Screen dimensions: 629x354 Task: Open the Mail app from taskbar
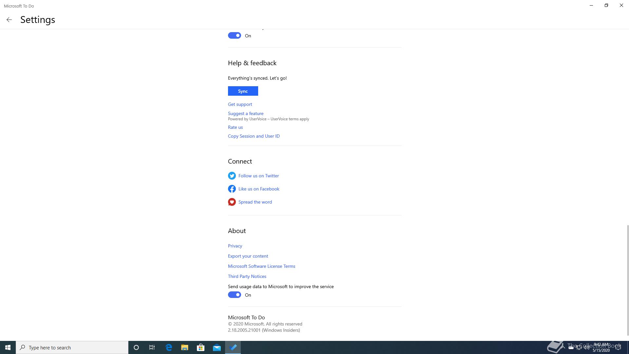(x=217, y=347)
